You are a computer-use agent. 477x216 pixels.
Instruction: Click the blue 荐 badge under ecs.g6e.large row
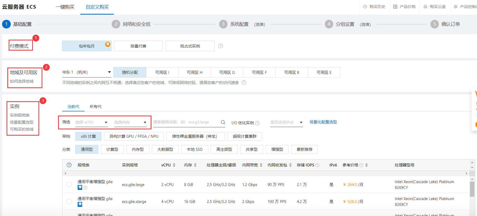80,187
